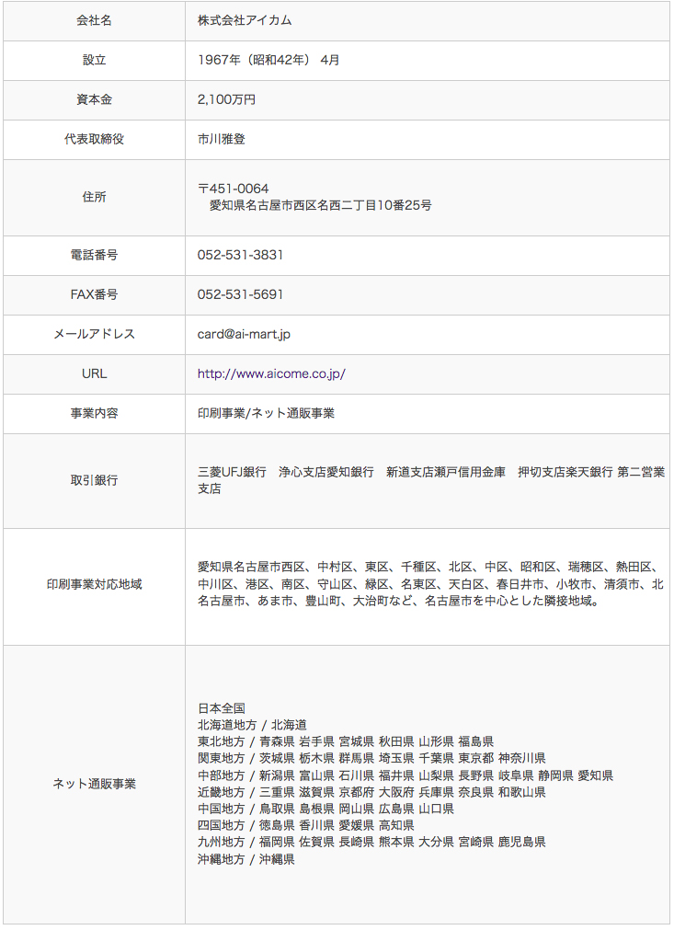
Task: Click the 中国地方 prefecture line
Action: pyautogui.click(x=326, y=809)
